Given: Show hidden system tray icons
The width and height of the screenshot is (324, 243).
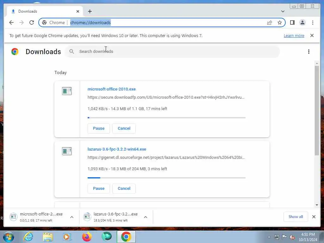Looking at the screenshot, I should click(269, 237).
